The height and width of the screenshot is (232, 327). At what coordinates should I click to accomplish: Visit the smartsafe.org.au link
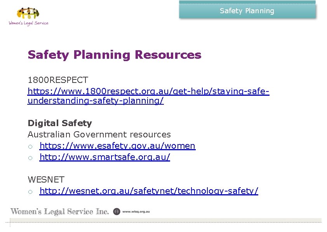click(105, 157)
